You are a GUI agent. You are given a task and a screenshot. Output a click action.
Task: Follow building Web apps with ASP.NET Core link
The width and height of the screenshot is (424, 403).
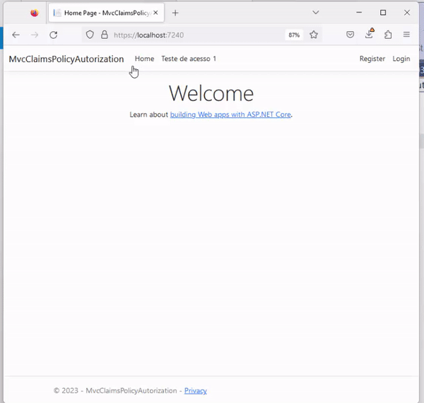230,115
